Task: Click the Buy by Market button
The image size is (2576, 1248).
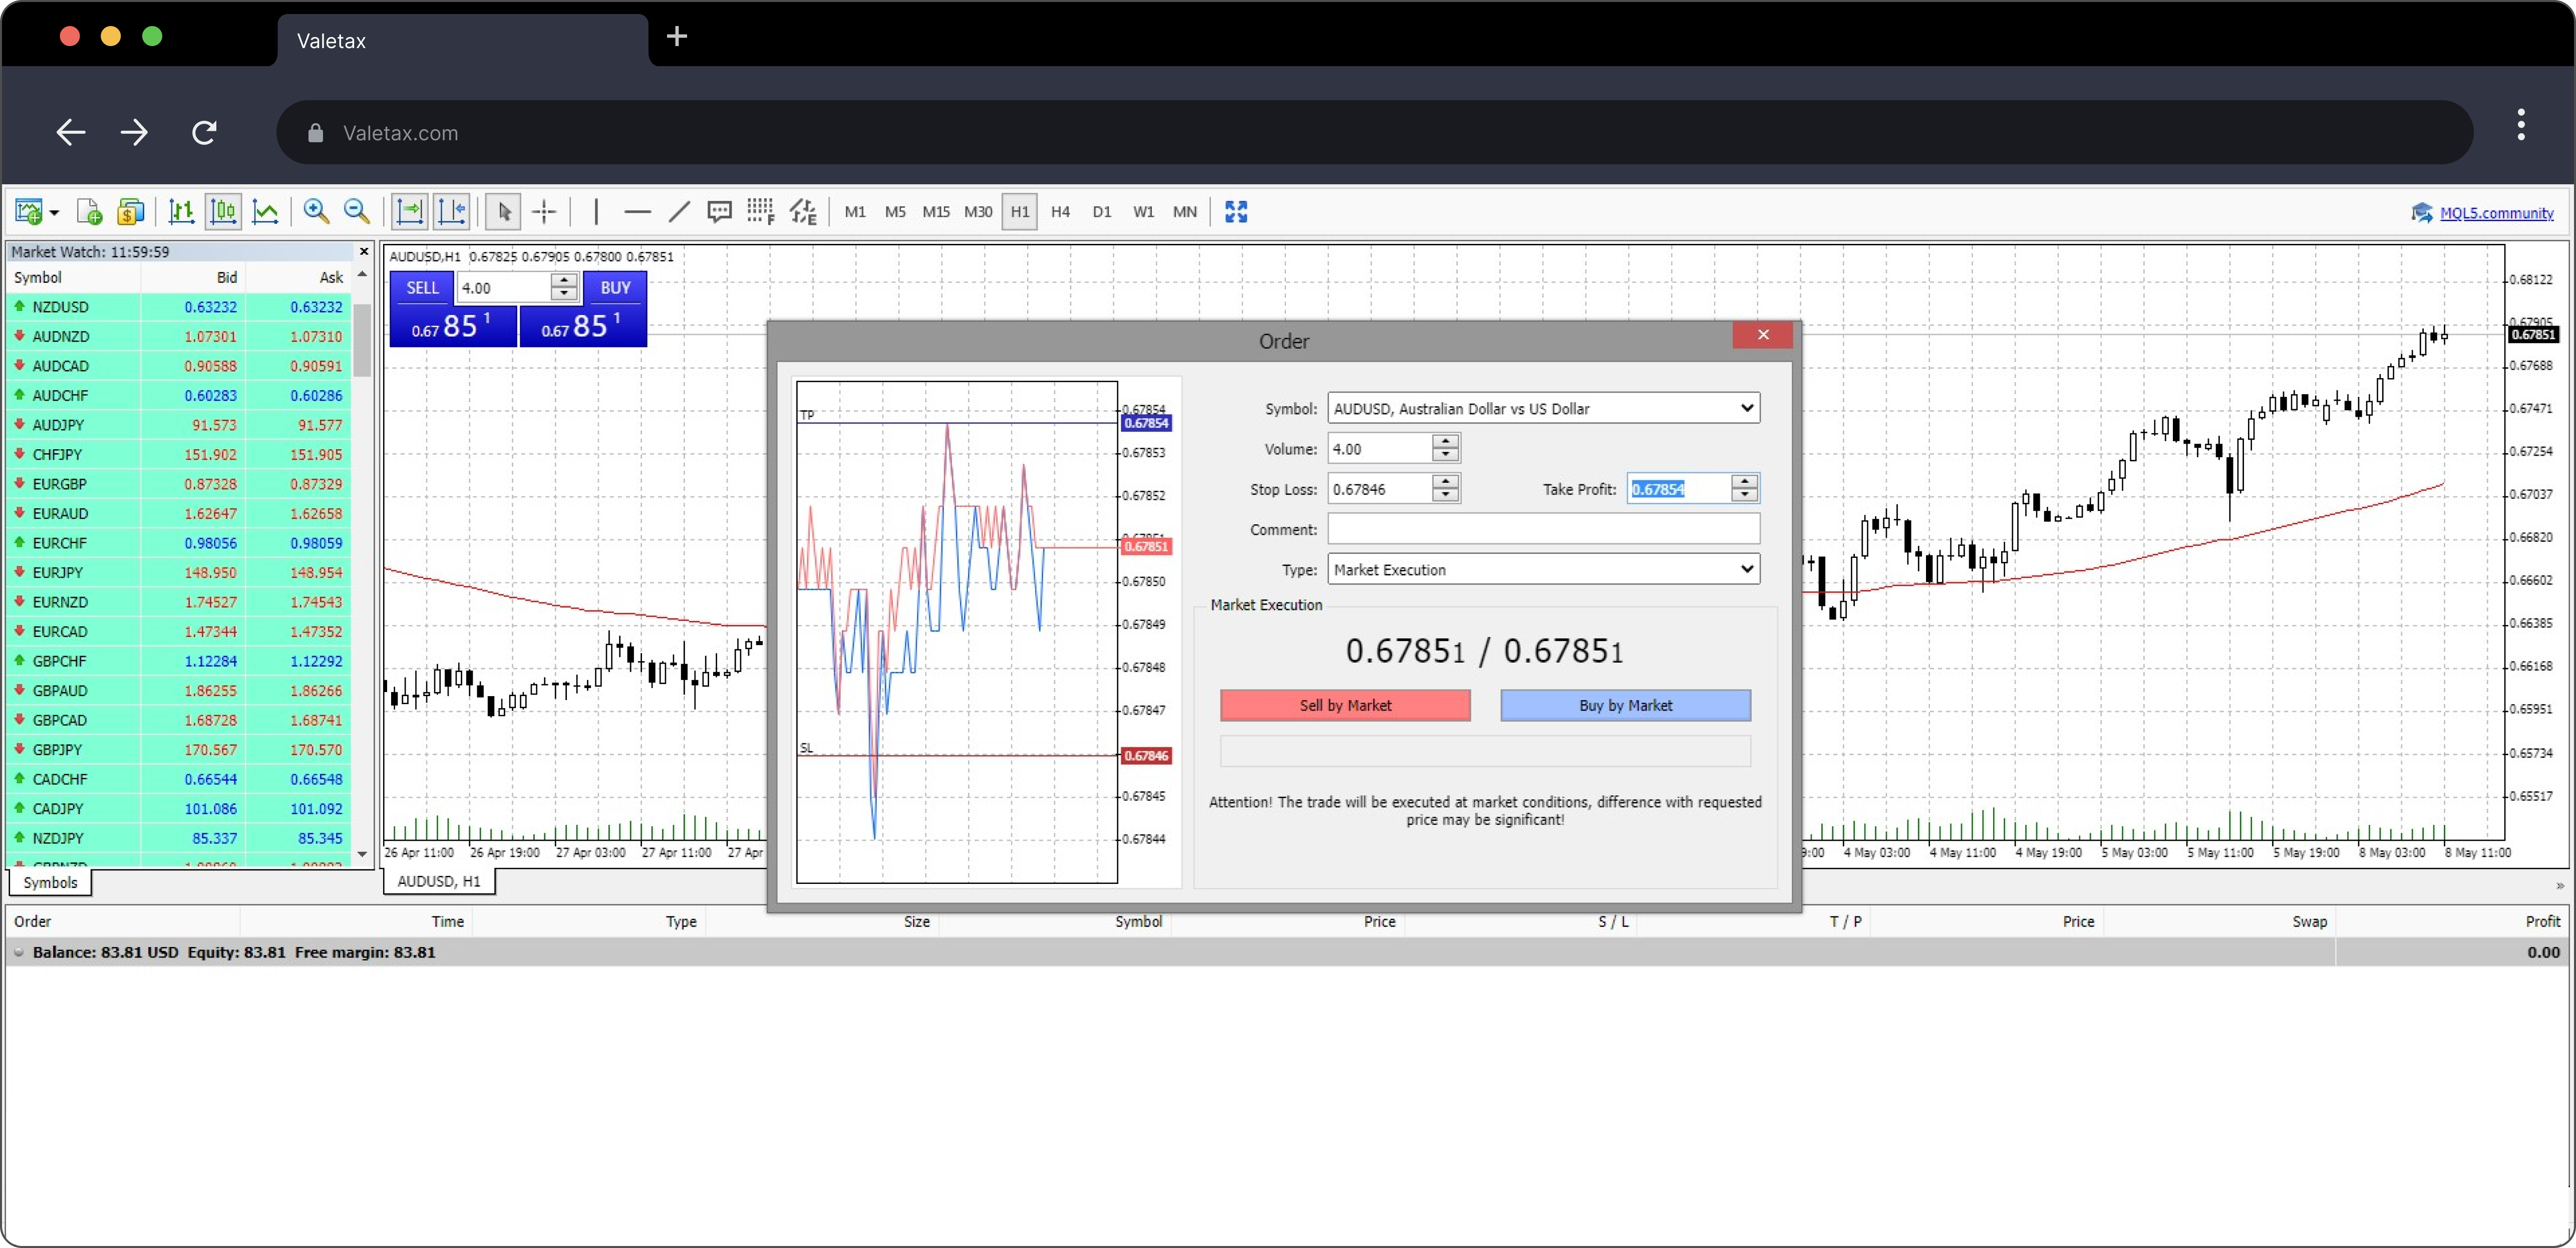Action: pyautogui.click(x=1625, y=705)
